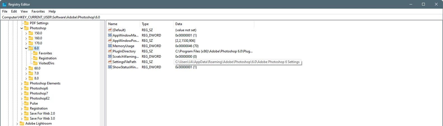Click the 150.0 folder icon
Image resolution: width=443 pixels, height=126 pixels.
pyautogui.click(x=31, y=33)
